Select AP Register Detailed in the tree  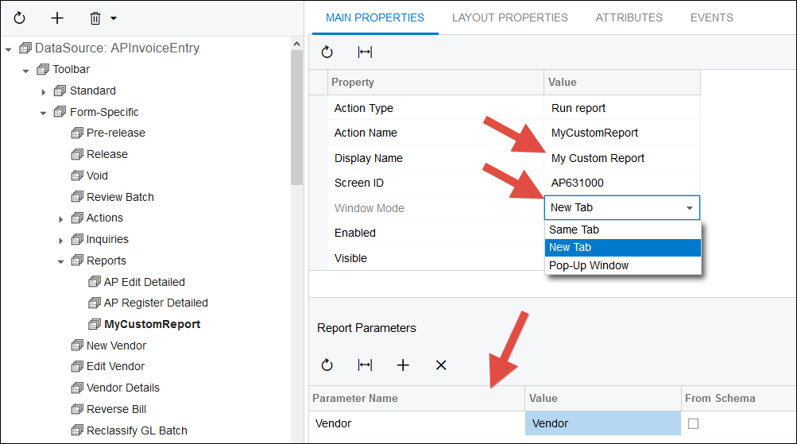156,303
